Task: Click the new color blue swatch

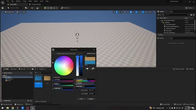Action: click(x=90, y=62)
